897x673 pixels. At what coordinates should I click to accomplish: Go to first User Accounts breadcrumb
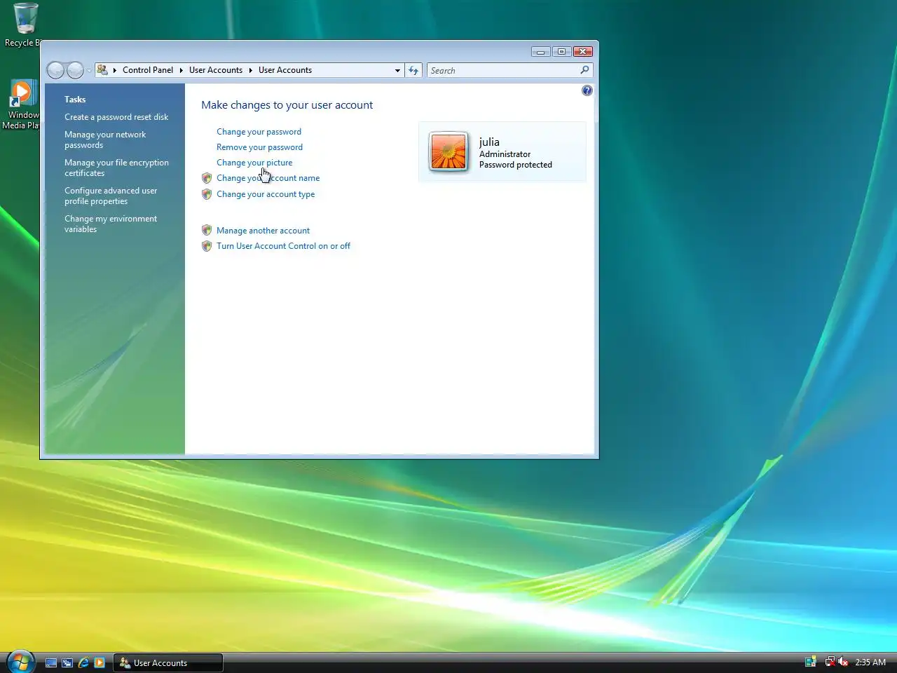(216, 70)
